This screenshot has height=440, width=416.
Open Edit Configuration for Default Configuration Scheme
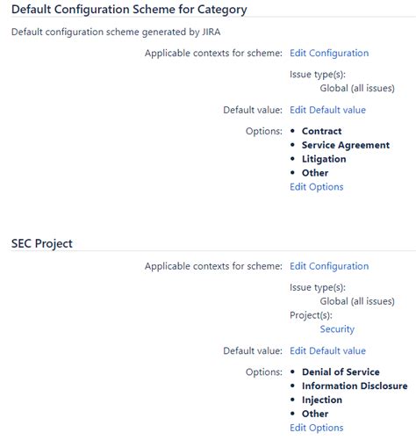(x=329, y=53)
